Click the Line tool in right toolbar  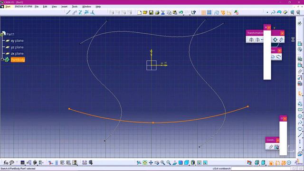[300, 135]
